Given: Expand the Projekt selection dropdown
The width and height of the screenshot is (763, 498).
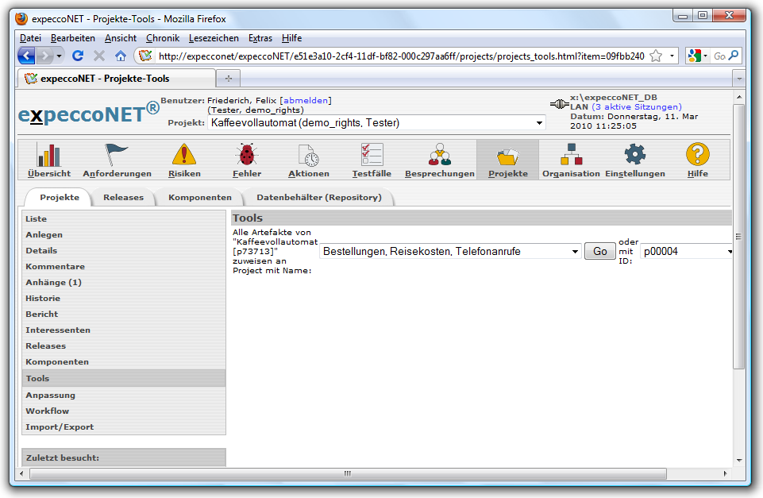Looking at the screenshot, I should 540,123.
